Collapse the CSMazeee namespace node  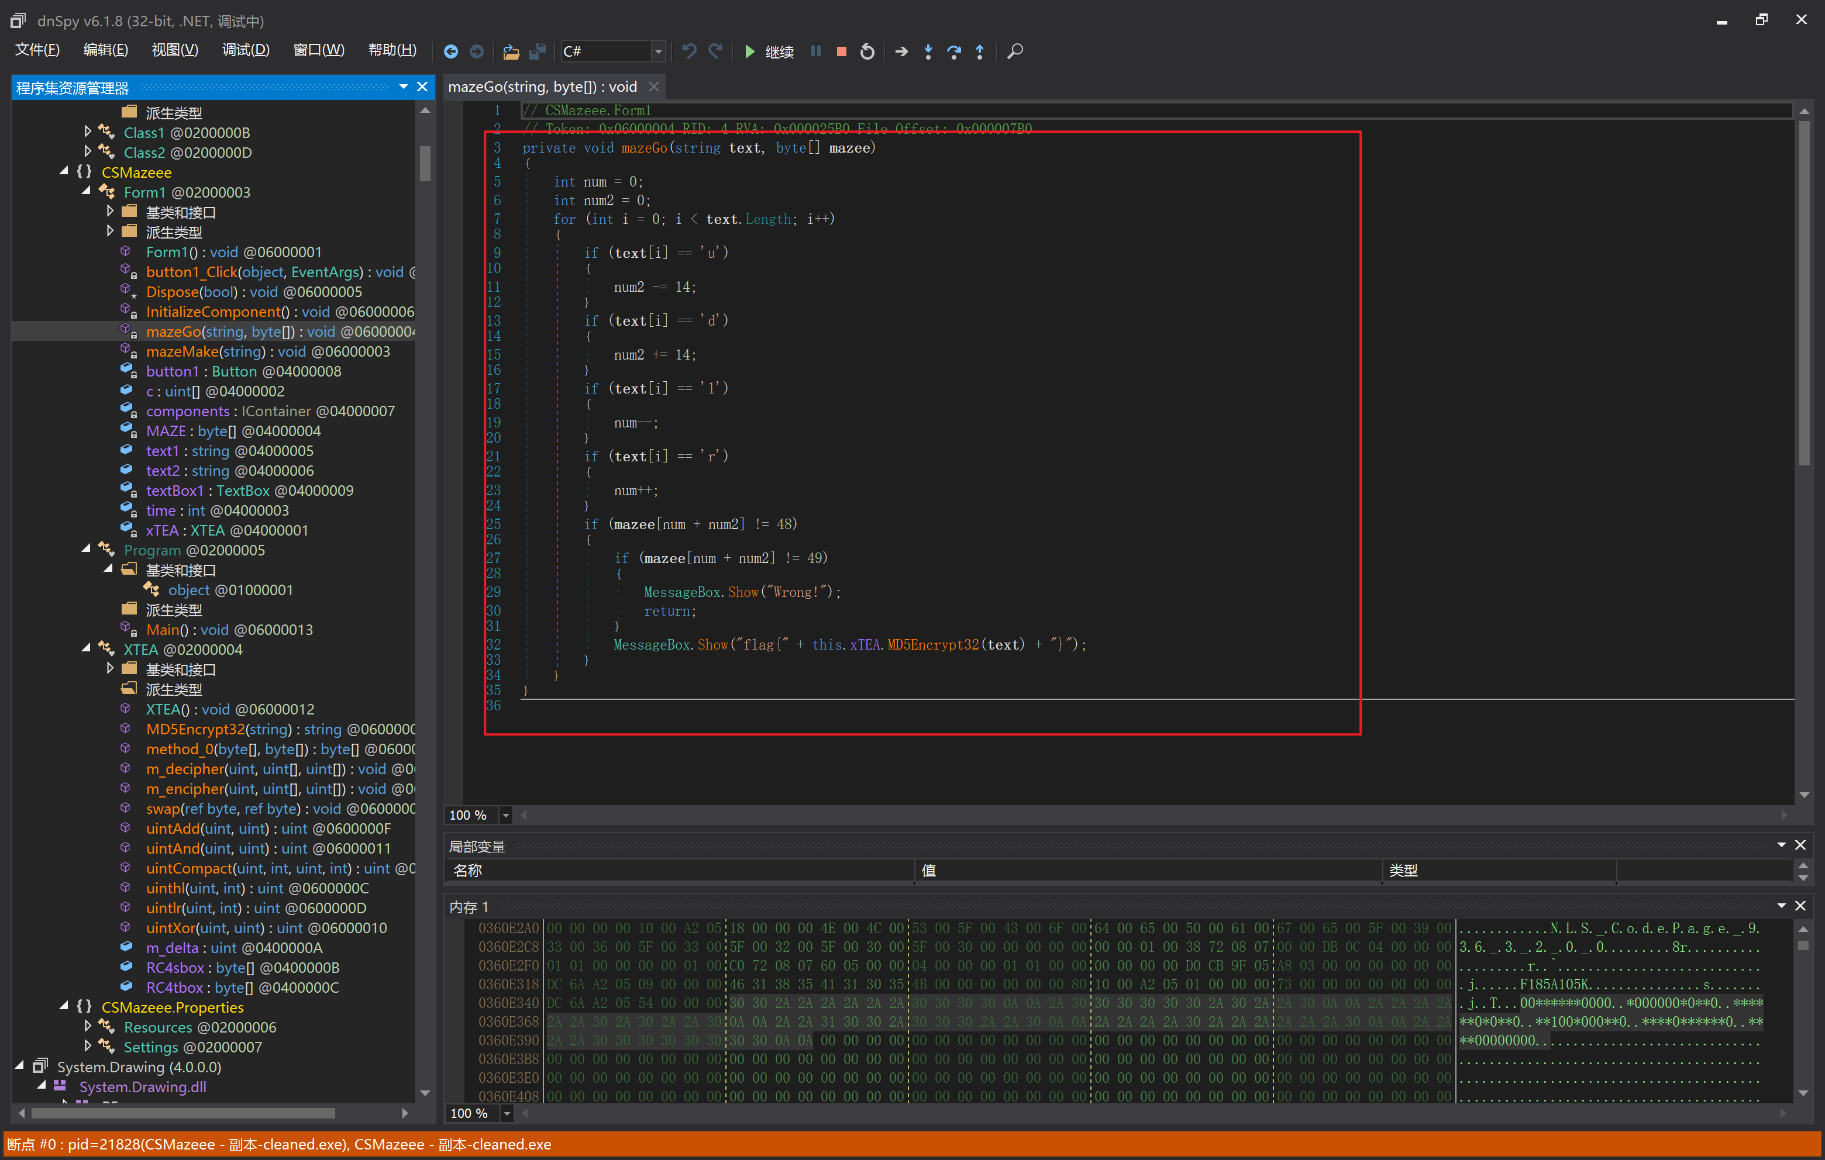pos(64,172)
